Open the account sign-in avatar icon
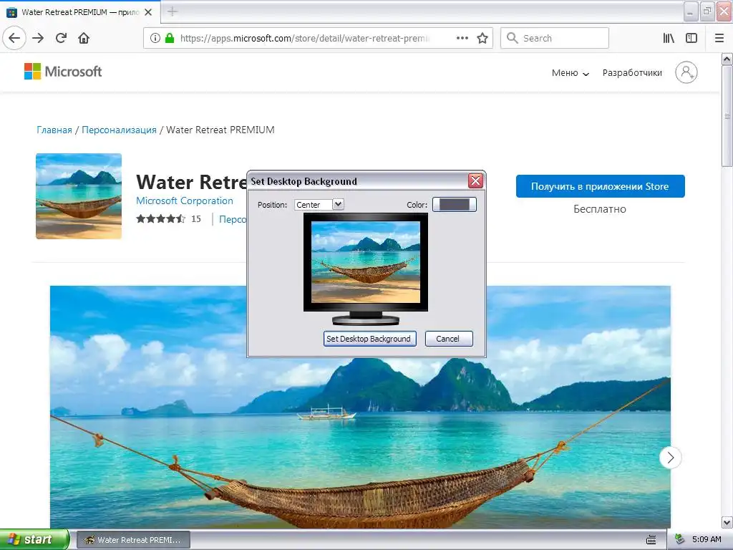The image size is (733, 550). (x=686, y=72)
